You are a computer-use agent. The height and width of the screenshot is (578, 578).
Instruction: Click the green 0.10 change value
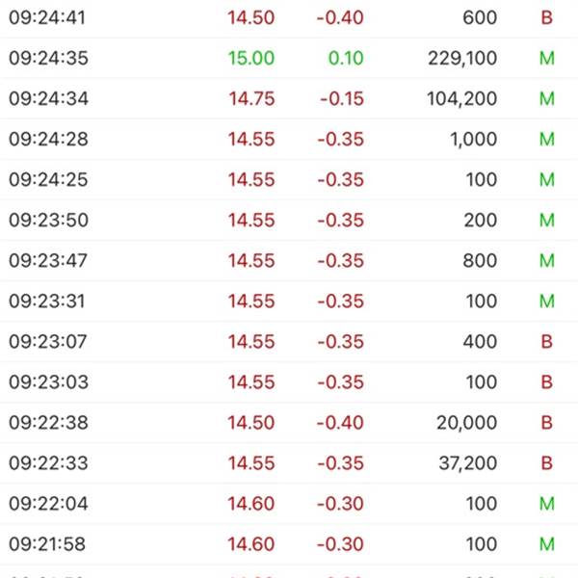[x=346, y=58]
